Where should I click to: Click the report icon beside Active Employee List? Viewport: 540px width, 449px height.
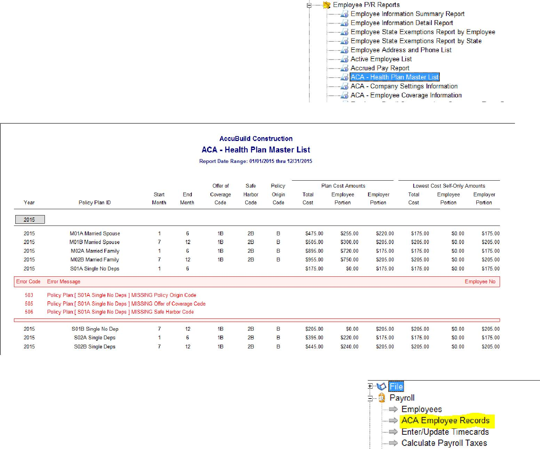click(x=344, y=59)
